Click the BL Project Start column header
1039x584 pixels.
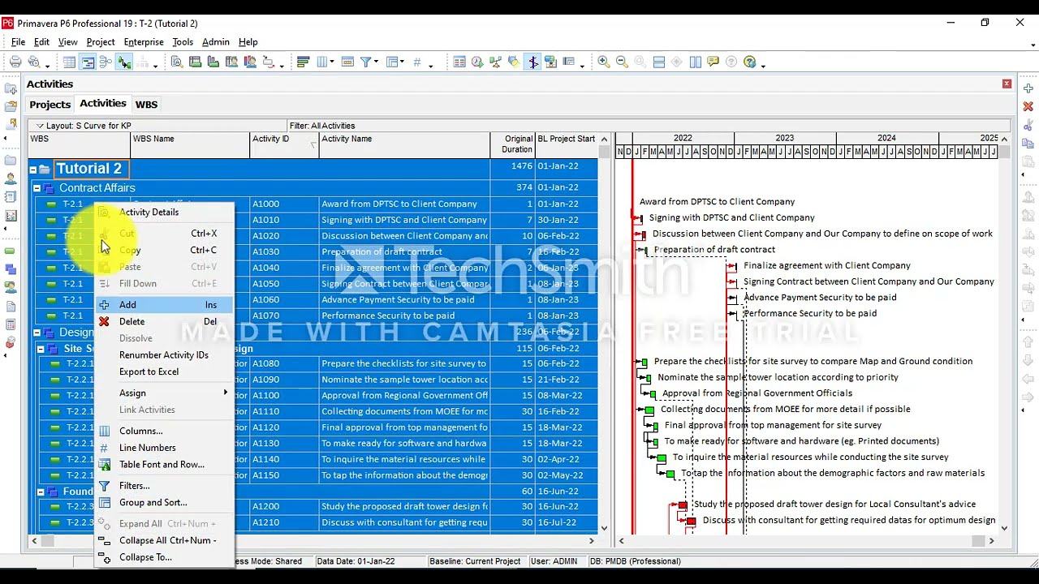[567, 144]
